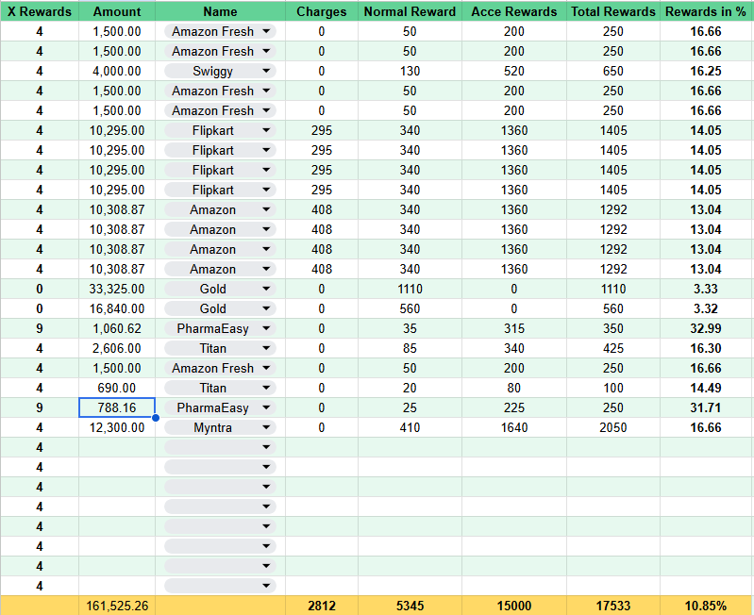The width and height of the screenshot is (754, 615).
Task: Click the 31.71 rewards percent cell
Action: click(706, 407)
